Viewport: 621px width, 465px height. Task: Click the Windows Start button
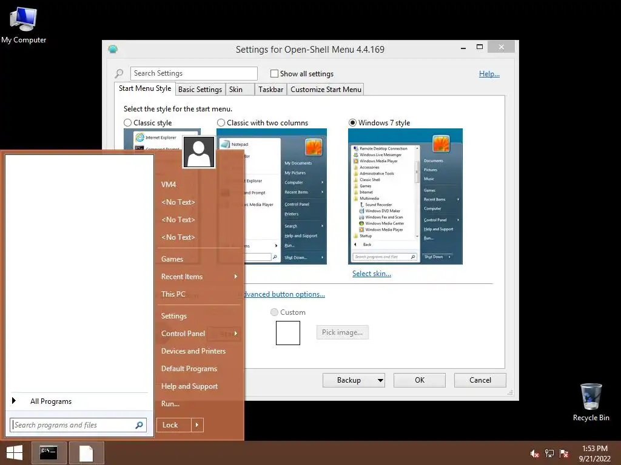tap(15, 453)
